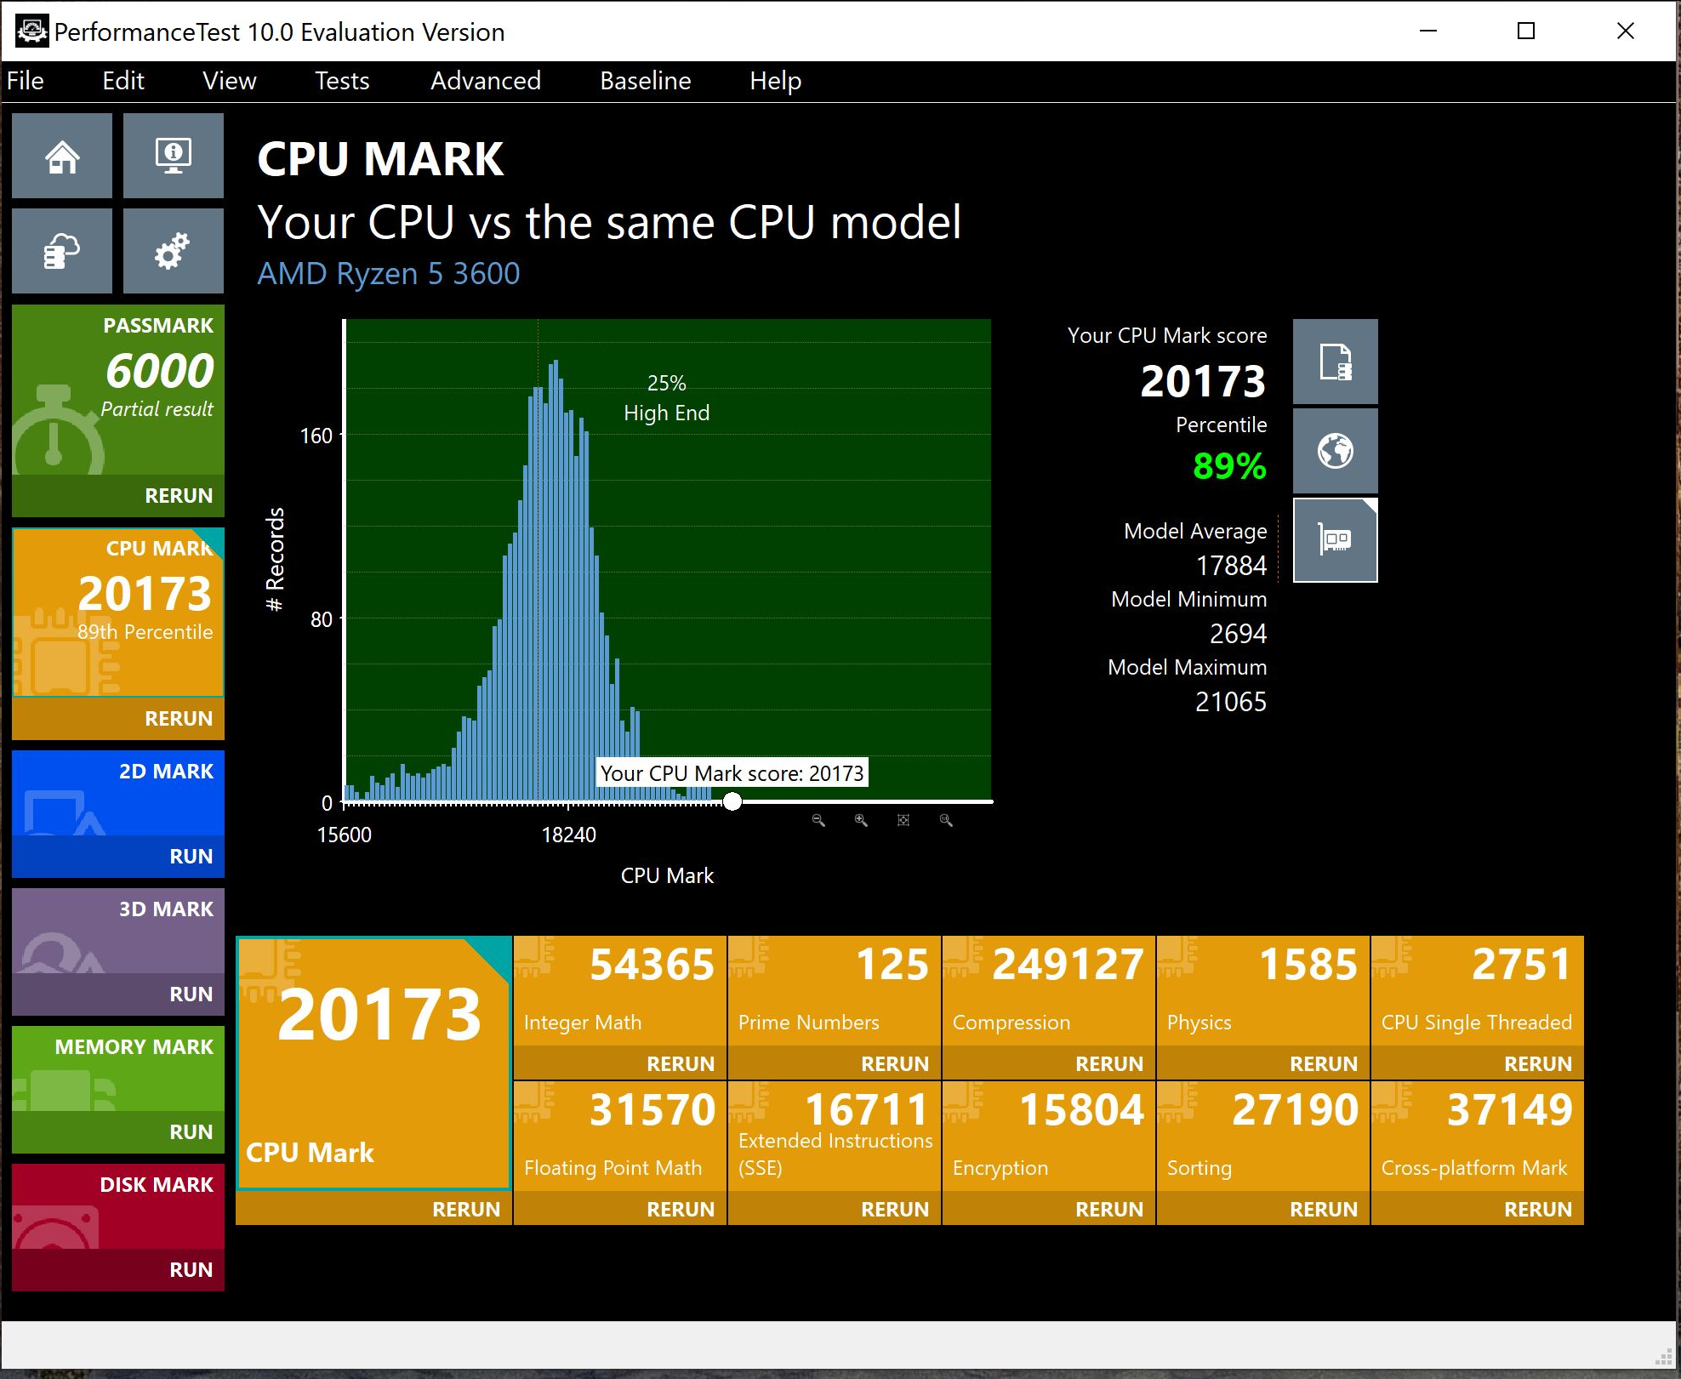
Task: Click the world comparison globe icon
Action: 1335,451
